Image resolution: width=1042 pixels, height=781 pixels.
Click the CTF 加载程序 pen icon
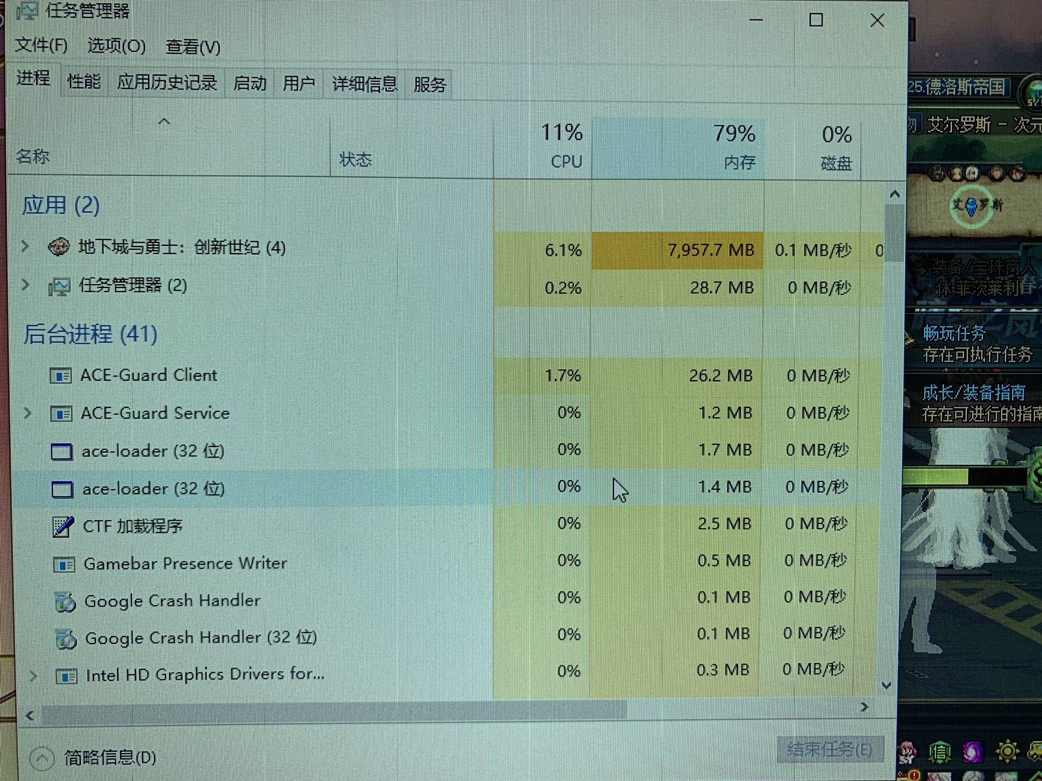pyautogui.click(x=63, y=526)
